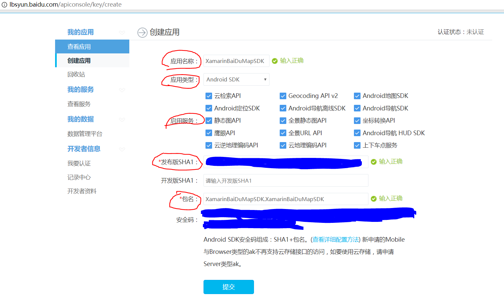Uncheck the 静态图API checkbox

209,121
